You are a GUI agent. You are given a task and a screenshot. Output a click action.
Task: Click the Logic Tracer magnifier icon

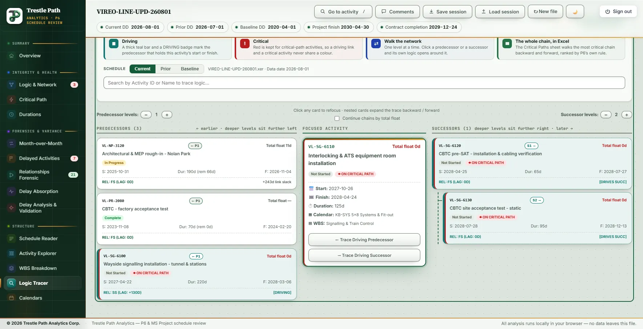coord(11,283)
